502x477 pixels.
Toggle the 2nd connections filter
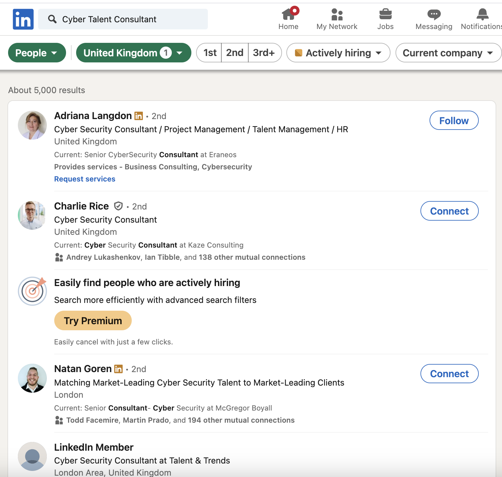pos(235,53)
